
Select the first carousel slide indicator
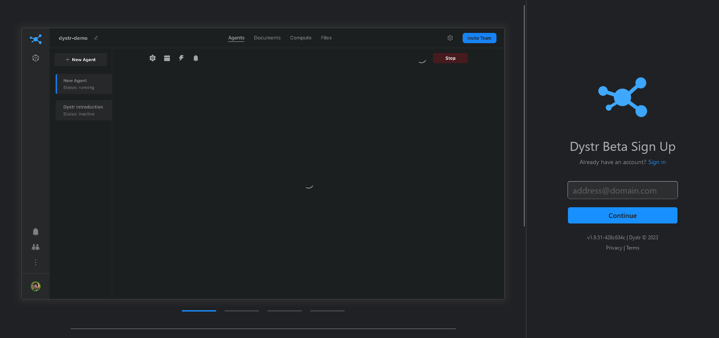pyautogui.click(x=199, y=311)
